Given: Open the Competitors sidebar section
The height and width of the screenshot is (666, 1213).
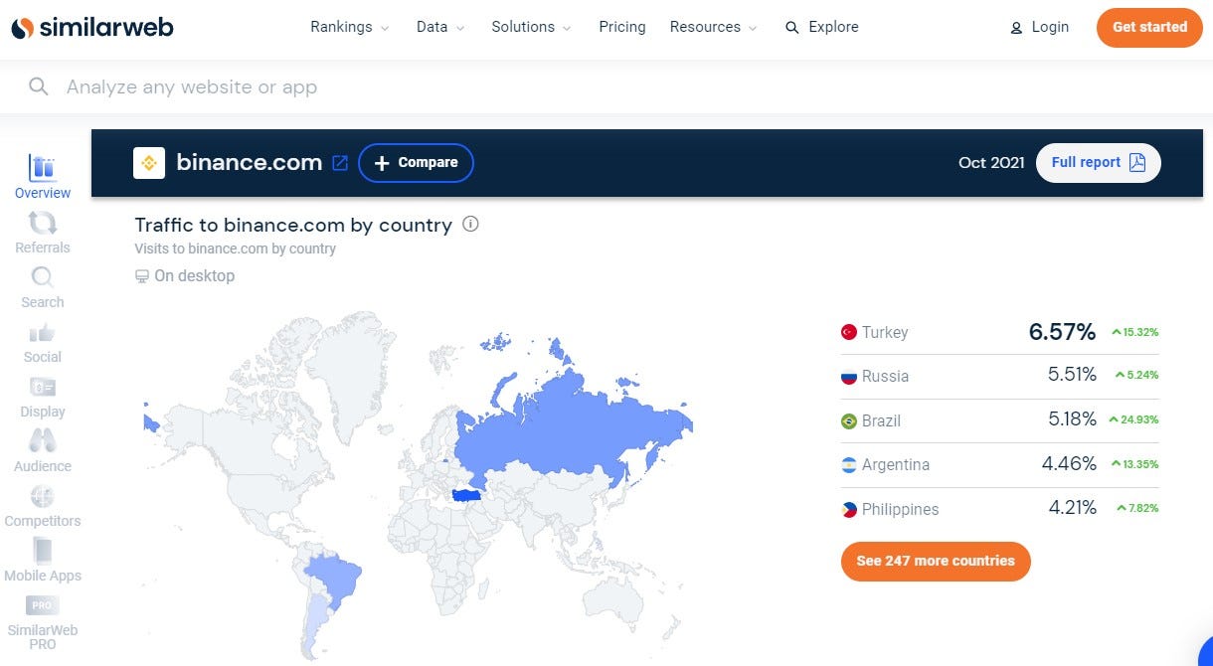Looking at the screenshot, I should (x=43, y=506).
